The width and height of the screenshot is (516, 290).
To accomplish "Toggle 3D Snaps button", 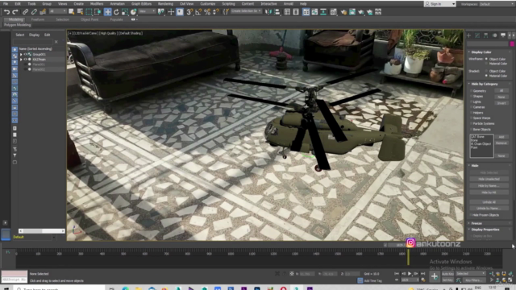I will (189, 12).
